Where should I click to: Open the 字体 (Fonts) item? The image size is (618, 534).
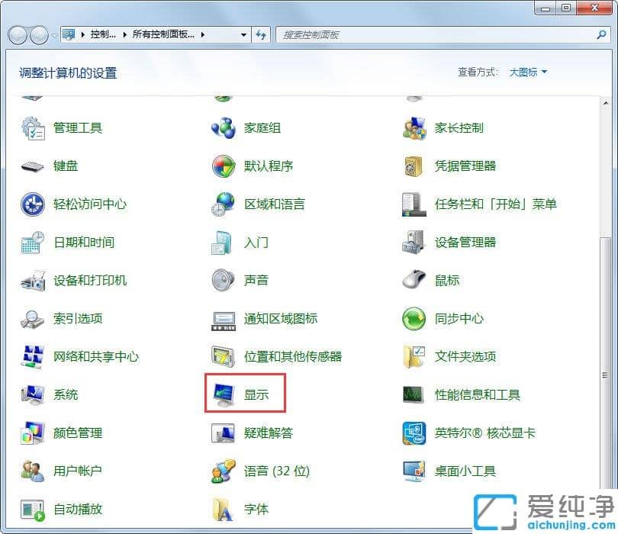coord(255,510)
